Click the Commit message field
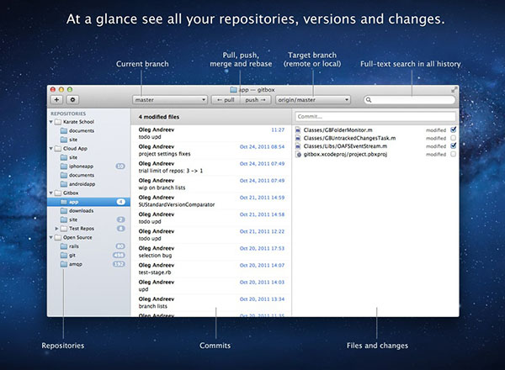 tap(375, 116)
